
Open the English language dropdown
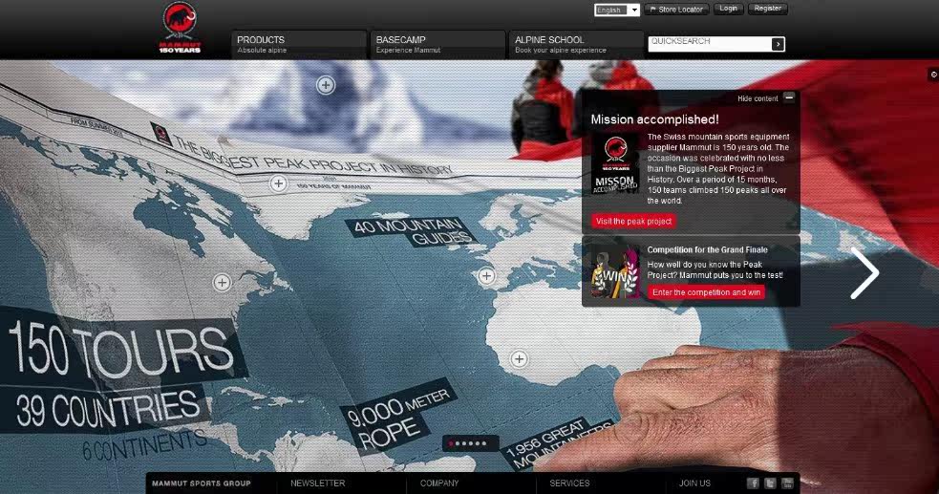(x=617, y=10)
